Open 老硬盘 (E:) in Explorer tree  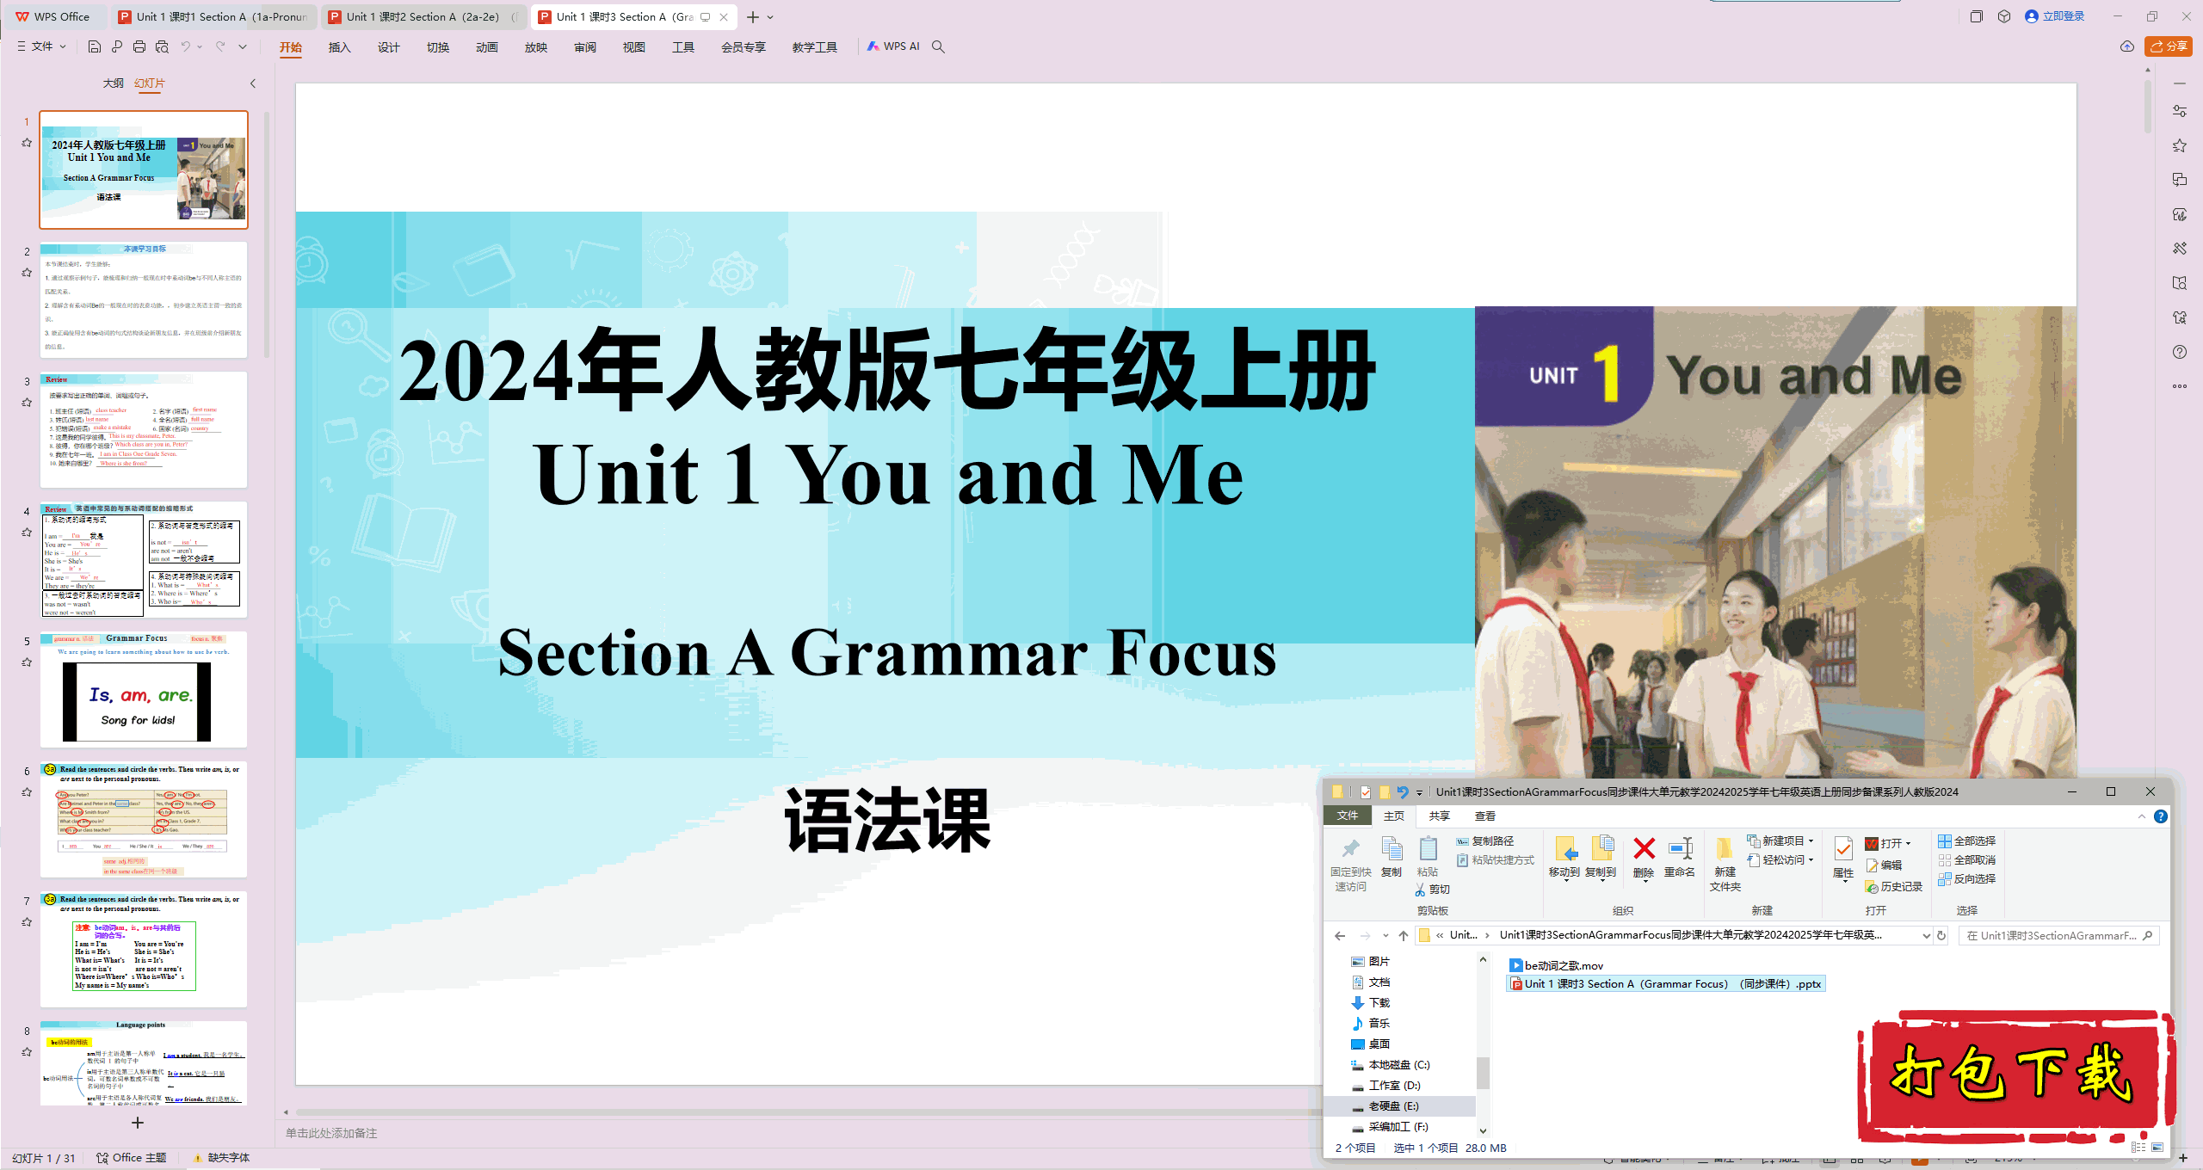click(1394, 1105)
